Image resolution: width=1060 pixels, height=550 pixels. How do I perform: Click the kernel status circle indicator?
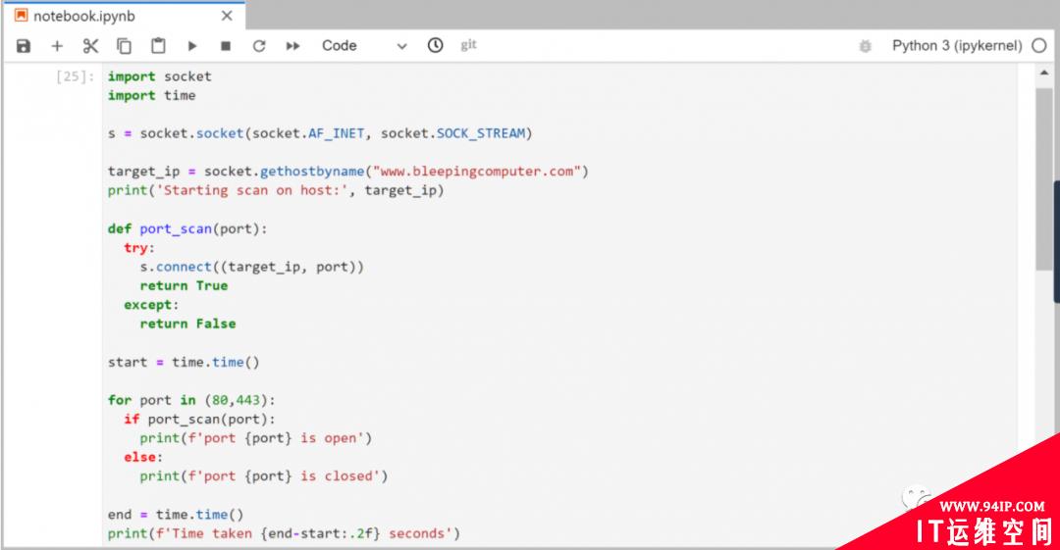pos(1039,46)
